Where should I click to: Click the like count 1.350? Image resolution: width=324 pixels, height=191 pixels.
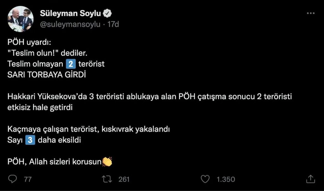pos(226,179)
